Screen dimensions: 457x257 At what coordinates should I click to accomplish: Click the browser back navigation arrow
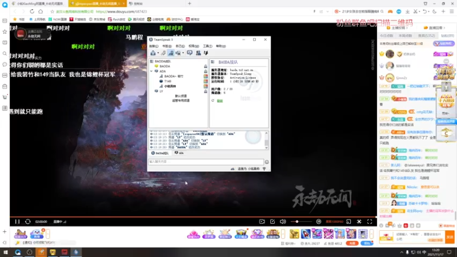15,11
